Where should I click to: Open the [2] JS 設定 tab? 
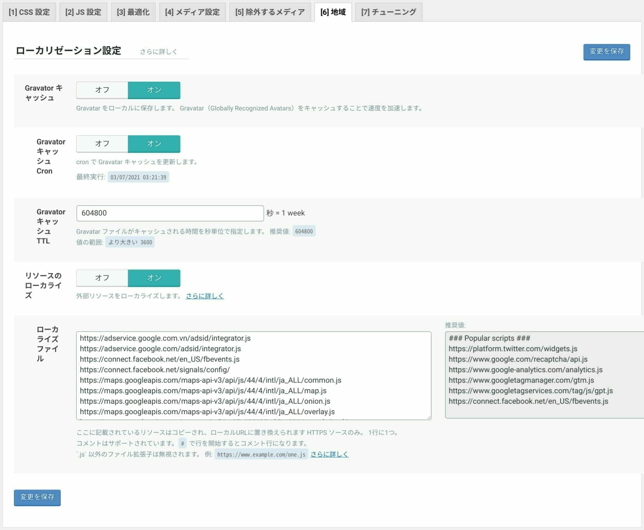click(83, 12)
